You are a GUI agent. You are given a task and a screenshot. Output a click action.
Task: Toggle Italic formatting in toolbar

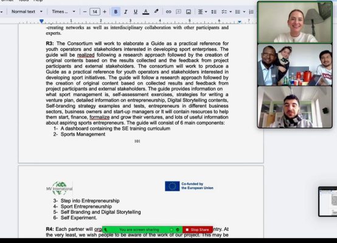tap(125, 12)
